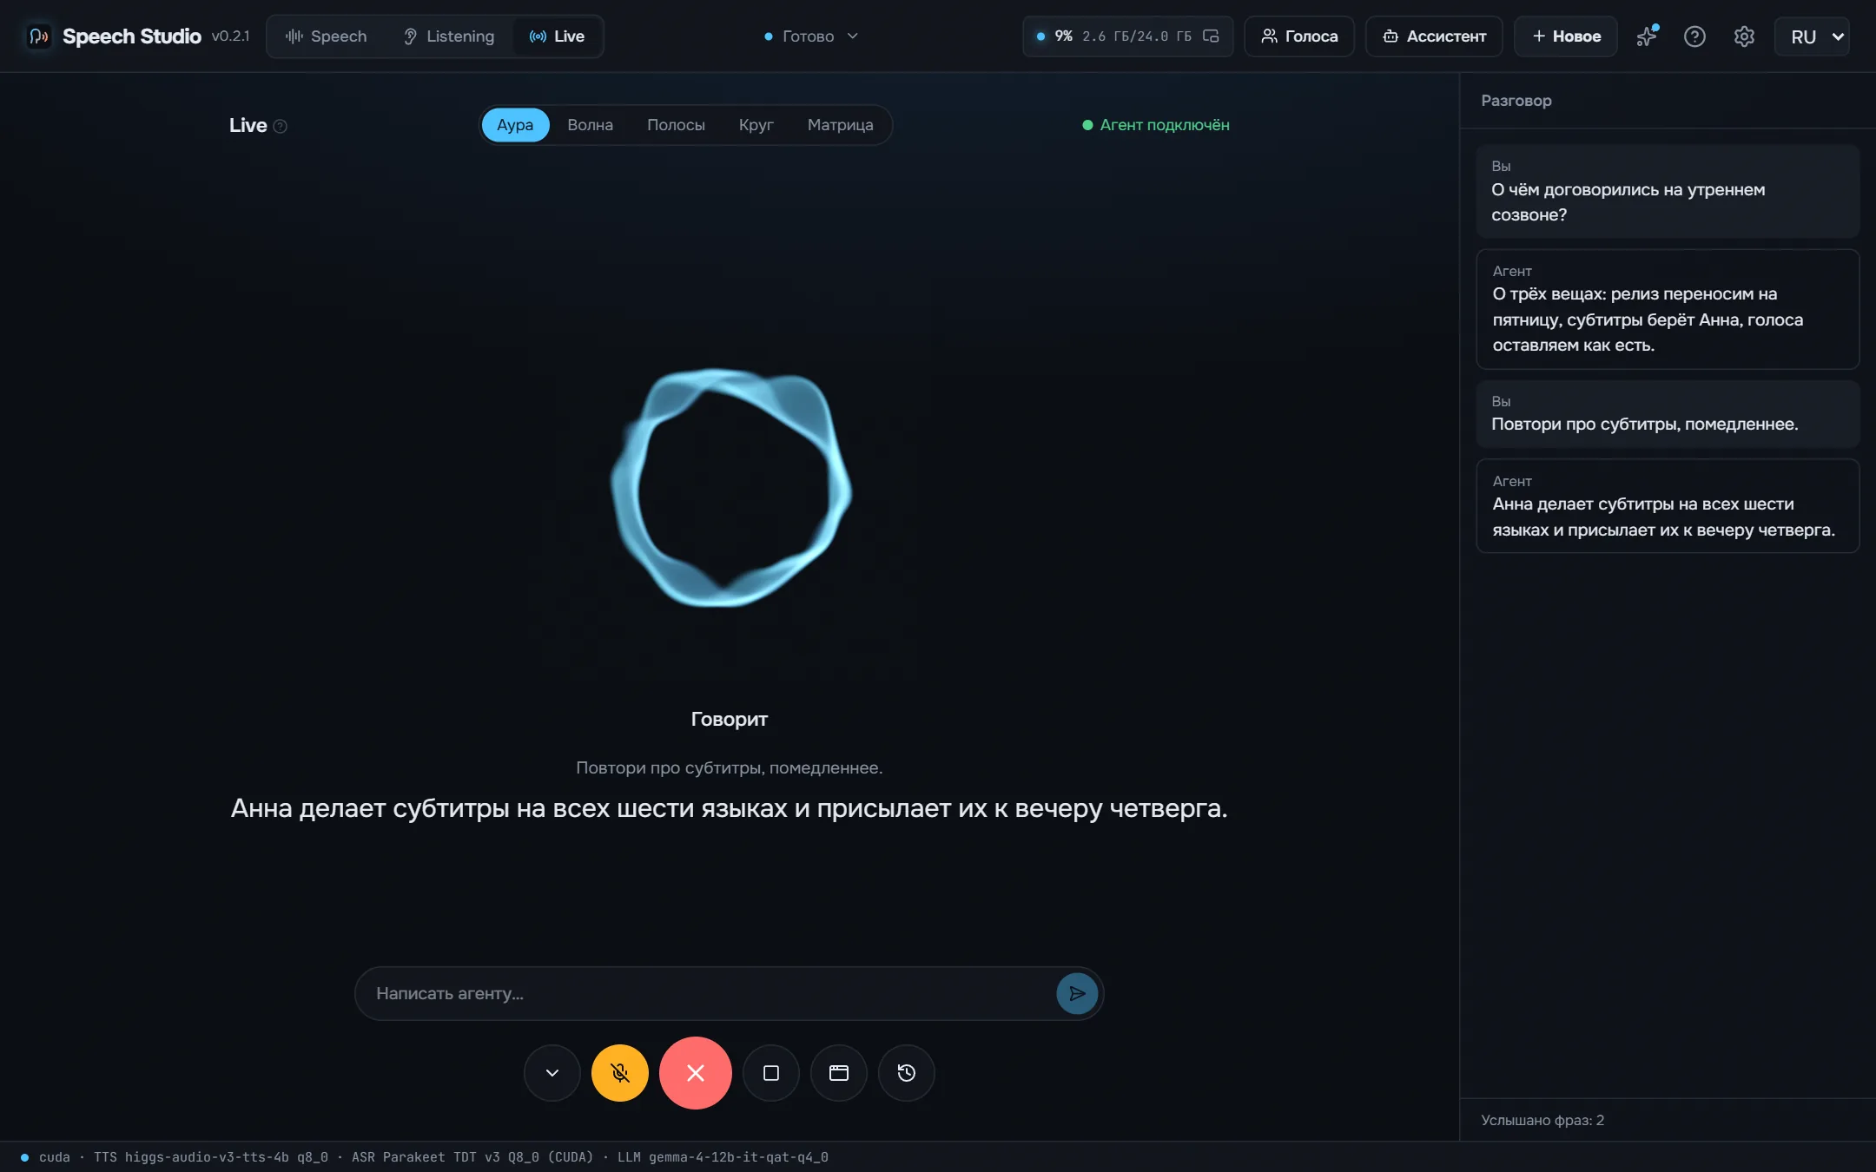1876x1172 pixels.
Task: Switch visualizer to Волна
Action: (590, 125)
